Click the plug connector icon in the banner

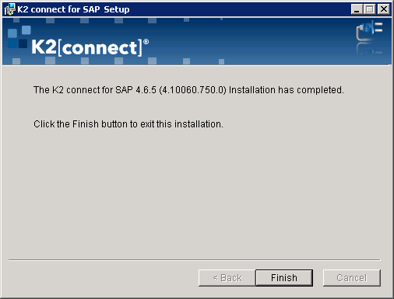369,31
